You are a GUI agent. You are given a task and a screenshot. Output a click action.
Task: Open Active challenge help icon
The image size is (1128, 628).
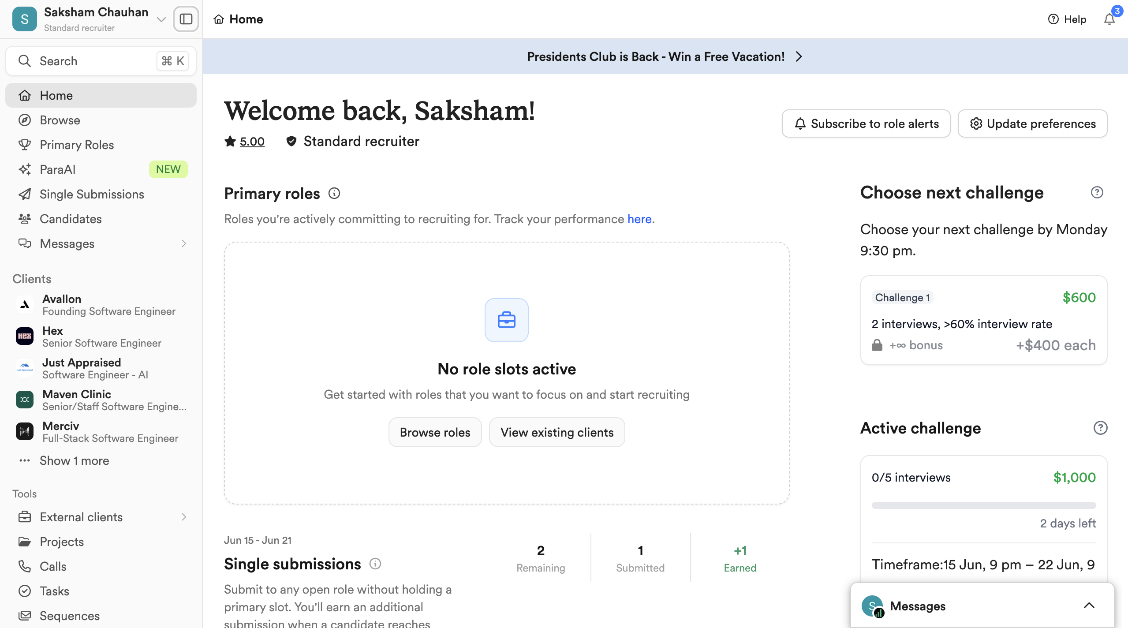[1100, 428]
